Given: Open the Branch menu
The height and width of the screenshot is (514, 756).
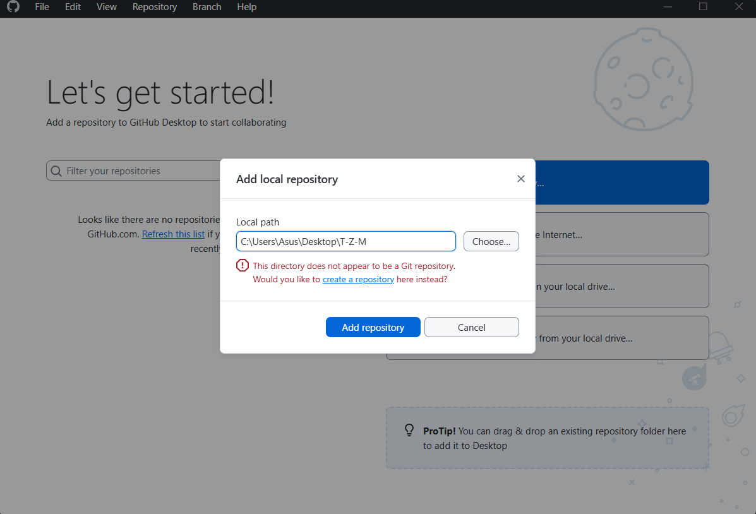Looking at the screenshot, I should tap(207, 7).
